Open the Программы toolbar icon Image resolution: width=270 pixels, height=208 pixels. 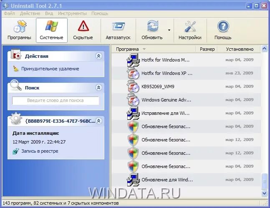(20, 26)
